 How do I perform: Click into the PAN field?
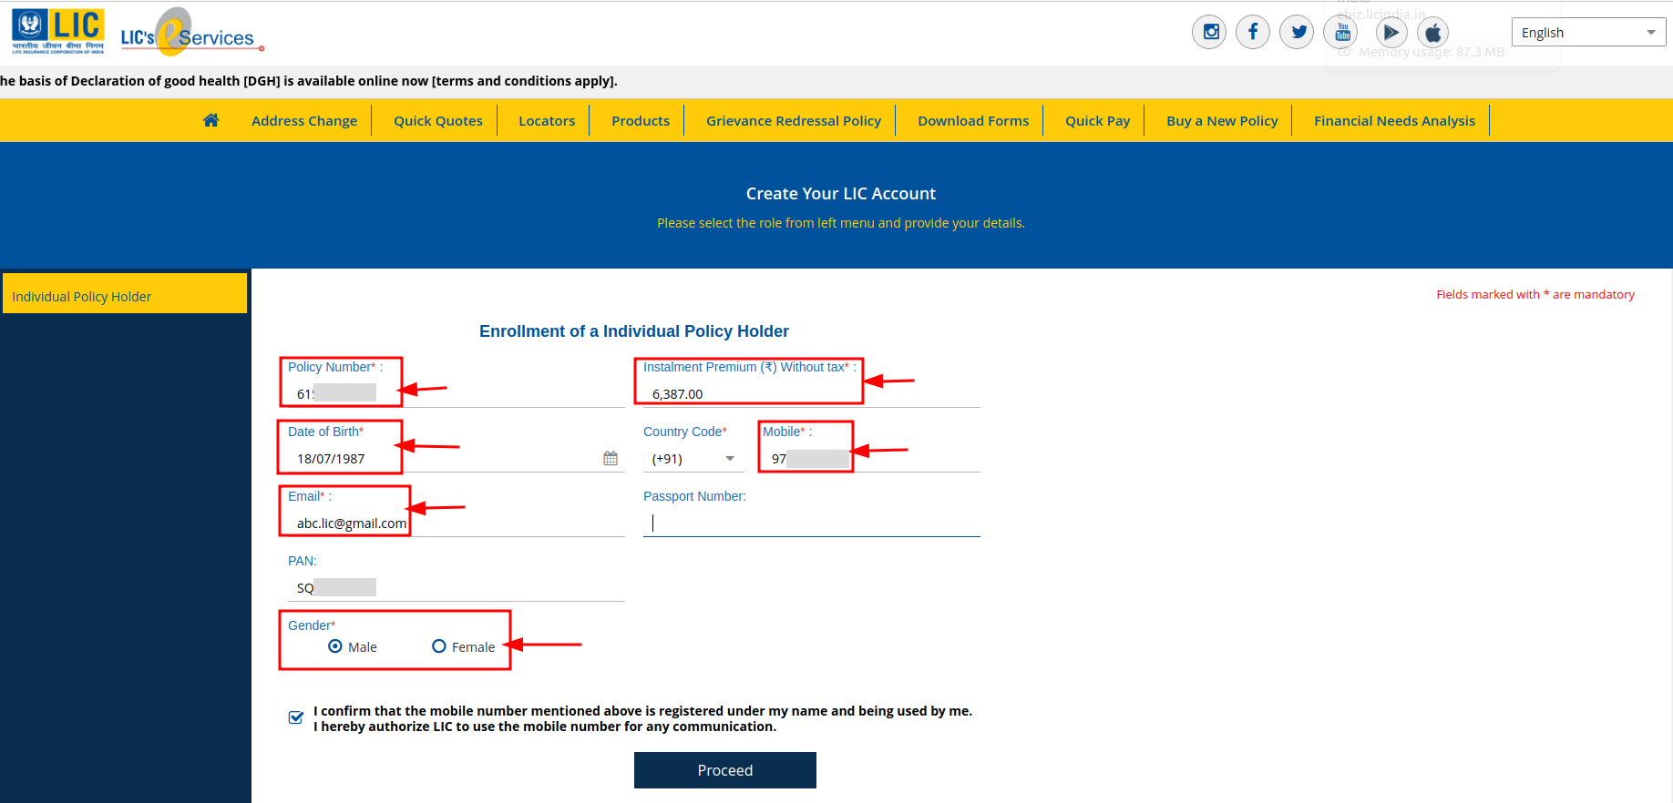[x=457, y=587]
